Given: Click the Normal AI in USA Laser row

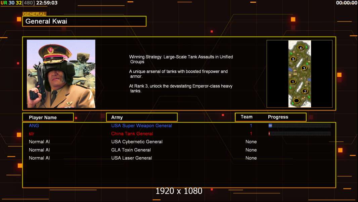Looking at the screenshot, I should pyautogui.click(x=39, y=158).
